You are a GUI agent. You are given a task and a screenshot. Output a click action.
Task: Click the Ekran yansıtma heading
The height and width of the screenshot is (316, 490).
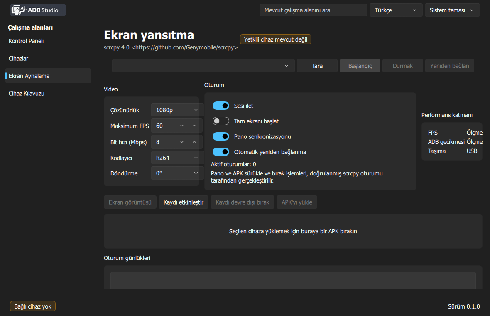149,35
